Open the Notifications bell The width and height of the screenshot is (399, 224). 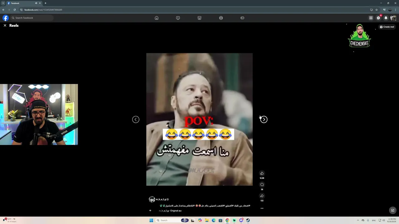(x=386, y=18)
